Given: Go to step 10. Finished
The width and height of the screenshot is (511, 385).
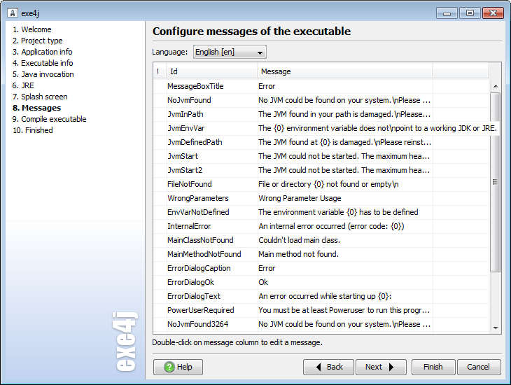Looking at the screenshot, I should (33, 130).
